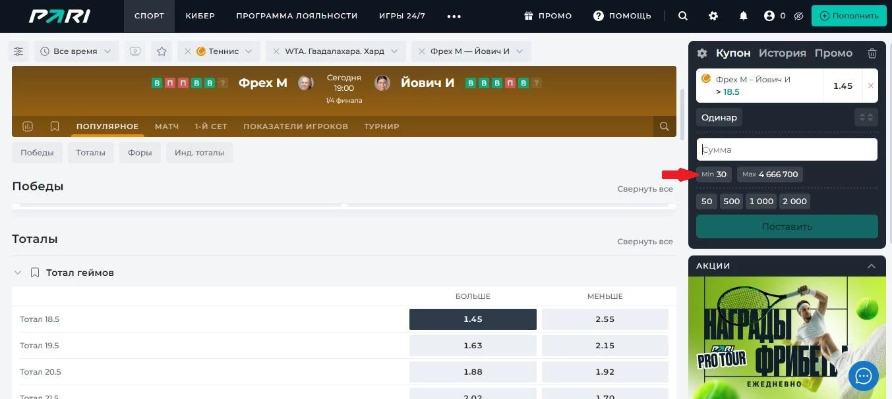Clear coupon with trash icon
The width and height of the screenshot is (892, 399).
coord(872,53)
